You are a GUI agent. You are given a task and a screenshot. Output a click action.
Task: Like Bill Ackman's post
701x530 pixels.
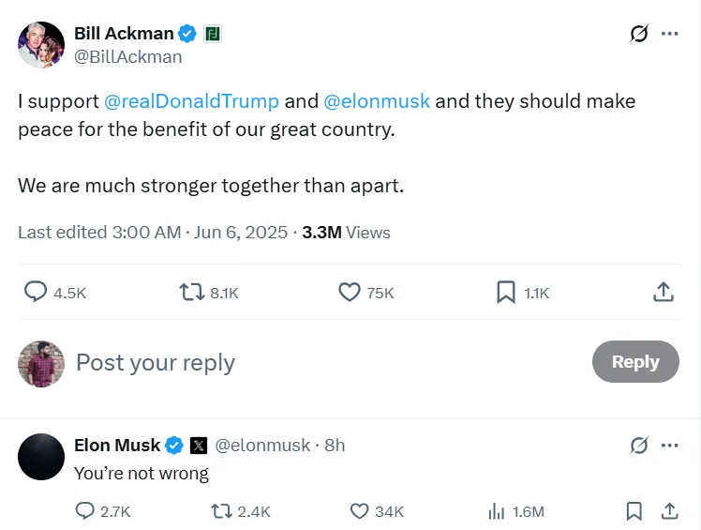tap(350, 293)
